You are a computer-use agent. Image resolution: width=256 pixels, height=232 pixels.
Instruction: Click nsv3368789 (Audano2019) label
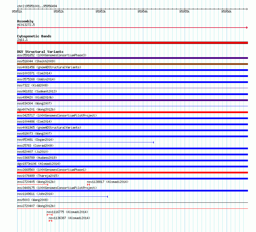pos(37,158)
